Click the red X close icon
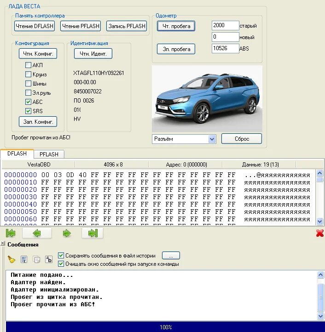This screenshot has height=332, width=325. (x=319, y=233)
